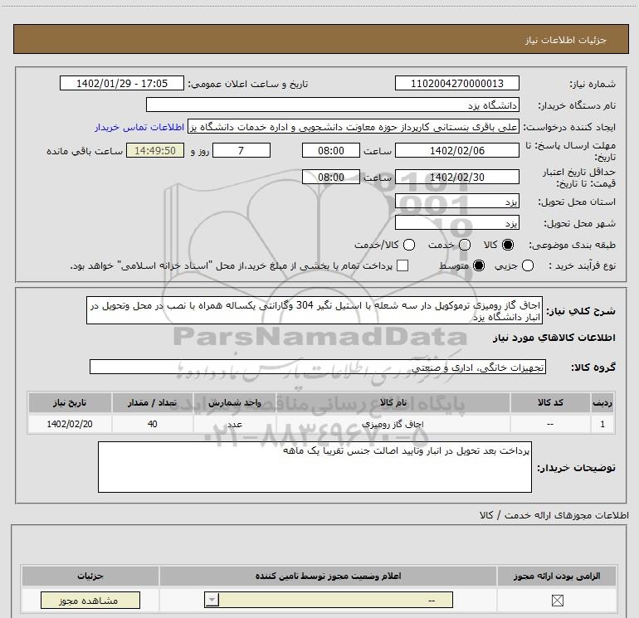Click the کد کالا column header
Image resolution: width=639 pixels, height=618 pixels.
tap(550, 402)
